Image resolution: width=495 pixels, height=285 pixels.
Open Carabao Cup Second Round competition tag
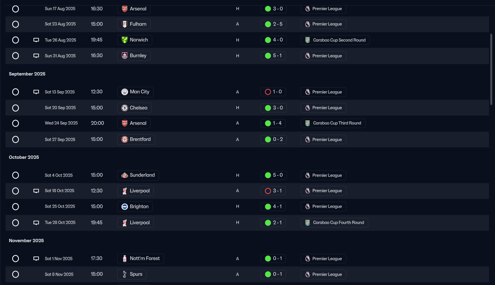click(x=335, y=40)
